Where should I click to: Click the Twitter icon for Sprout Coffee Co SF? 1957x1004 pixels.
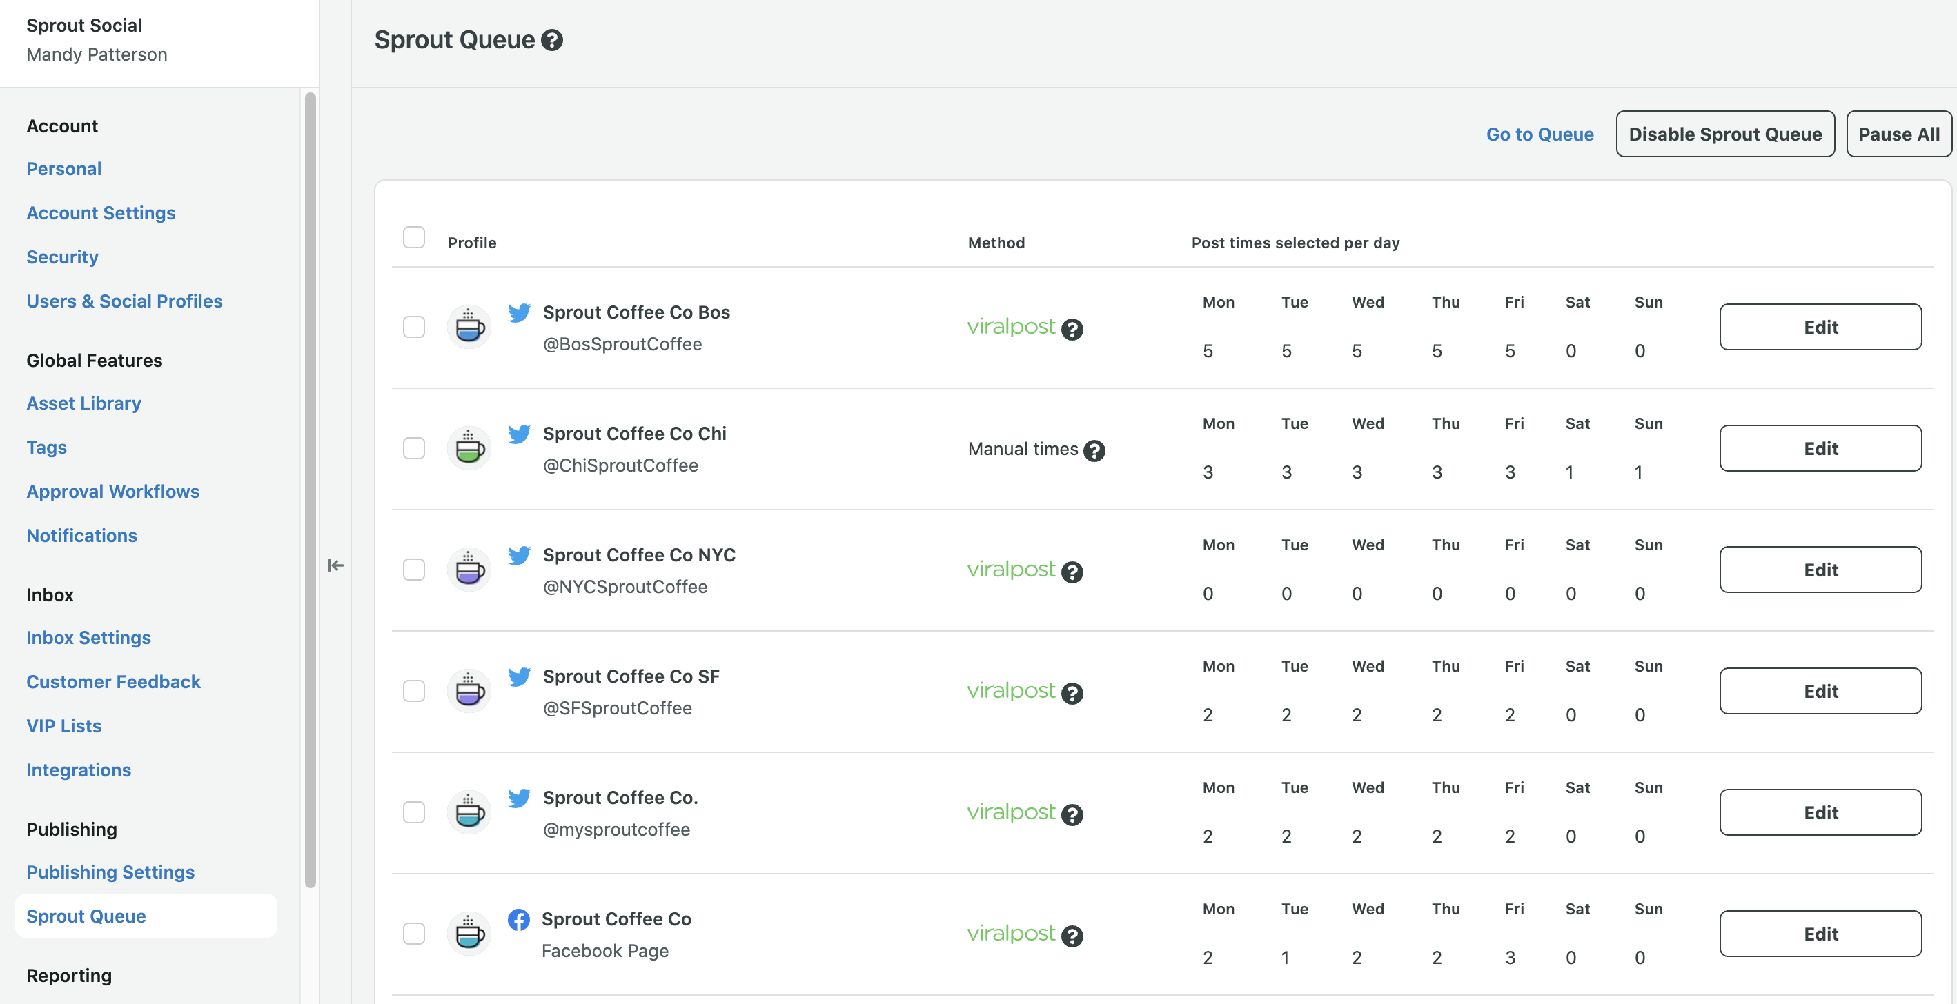(x=520, y=677)
